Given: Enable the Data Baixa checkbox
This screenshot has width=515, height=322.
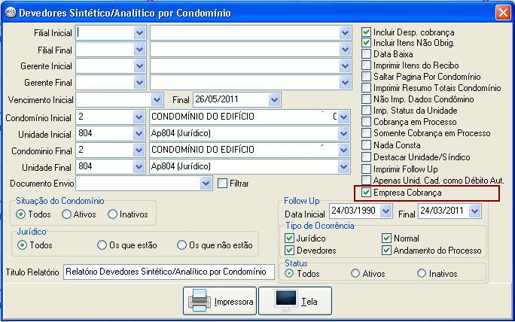Looking at the screenshot, I should click(367, 55).
